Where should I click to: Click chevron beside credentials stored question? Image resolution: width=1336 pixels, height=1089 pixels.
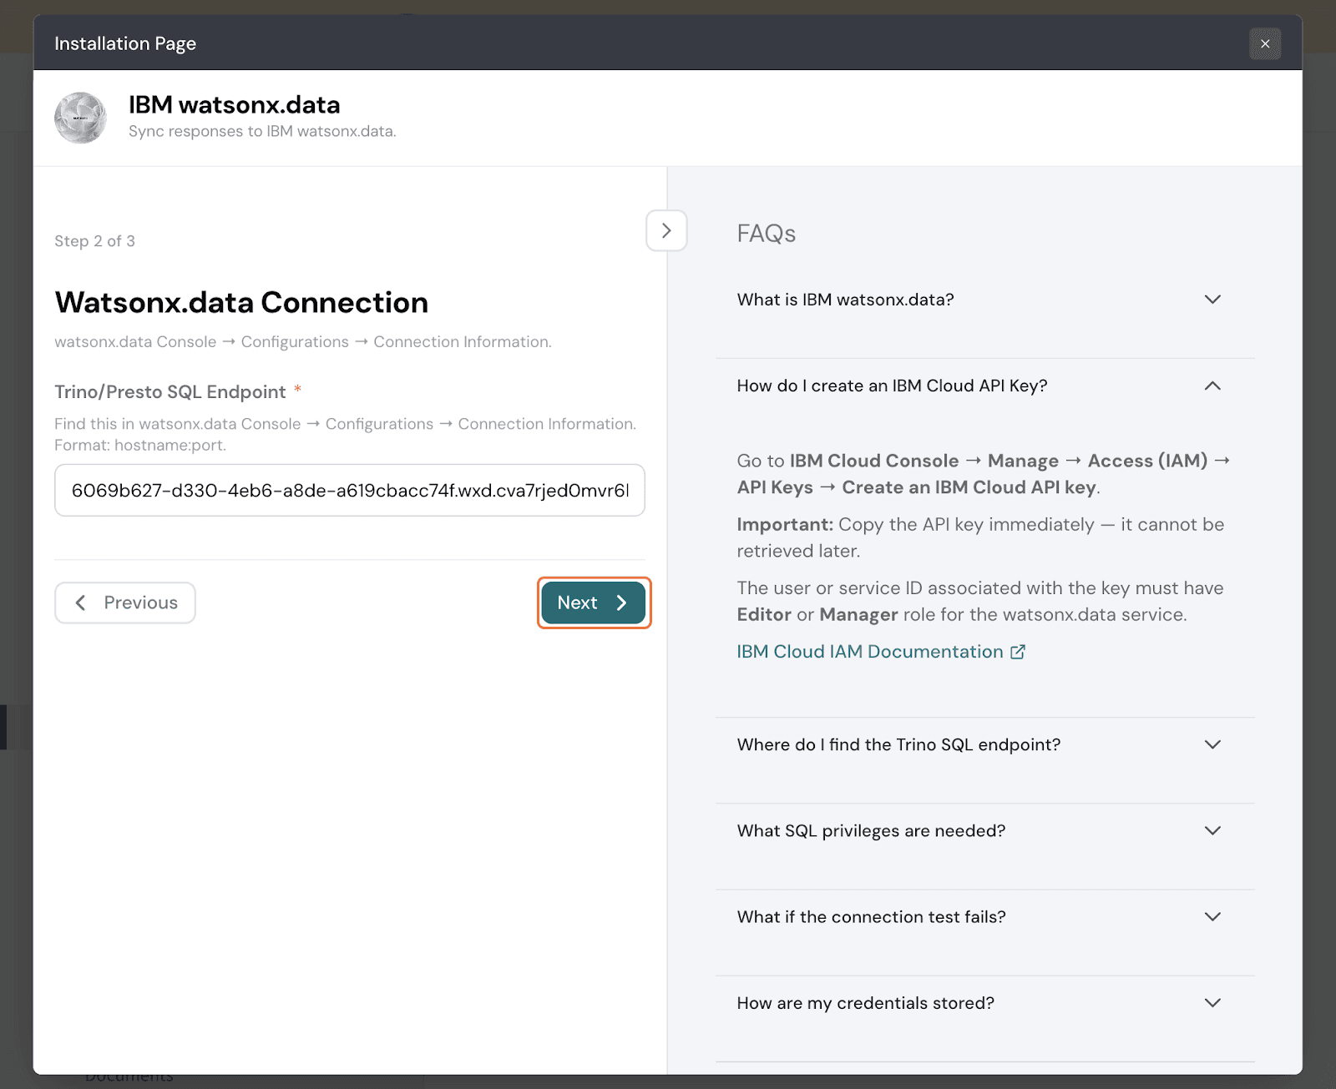coord(1212,1002)
